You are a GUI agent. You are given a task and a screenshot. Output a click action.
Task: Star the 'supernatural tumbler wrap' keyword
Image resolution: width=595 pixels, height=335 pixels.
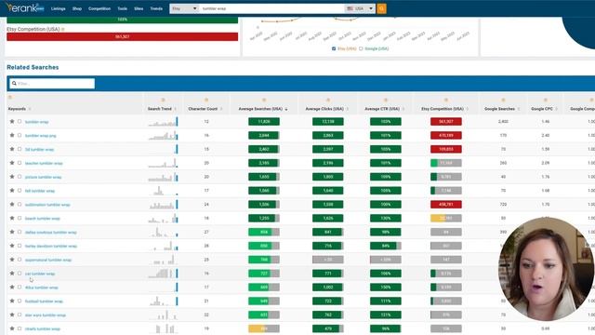pos(12,260)
